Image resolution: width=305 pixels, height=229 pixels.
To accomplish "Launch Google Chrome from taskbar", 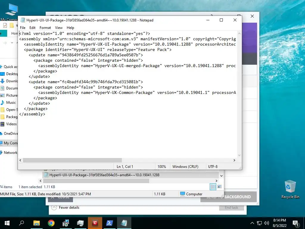I will pos(51,223).
